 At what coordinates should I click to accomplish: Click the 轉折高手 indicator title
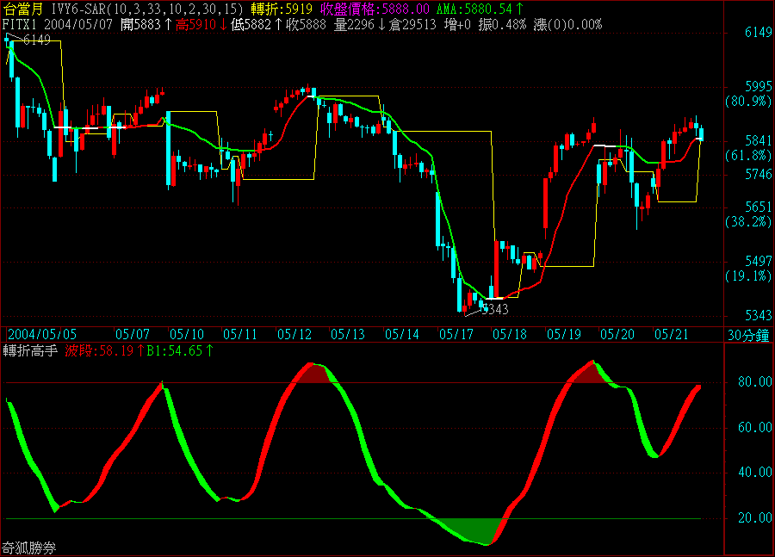click(x=30, y=351)
